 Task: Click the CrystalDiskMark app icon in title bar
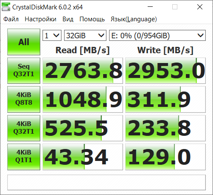pos(6,7)
